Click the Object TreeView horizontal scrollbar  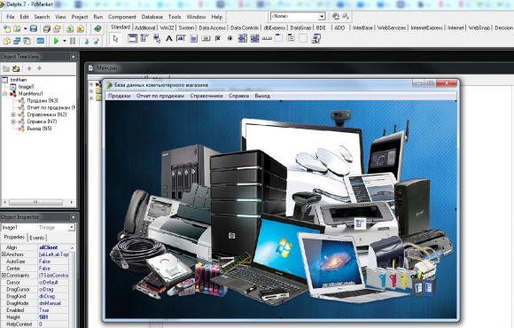point(39,202)
